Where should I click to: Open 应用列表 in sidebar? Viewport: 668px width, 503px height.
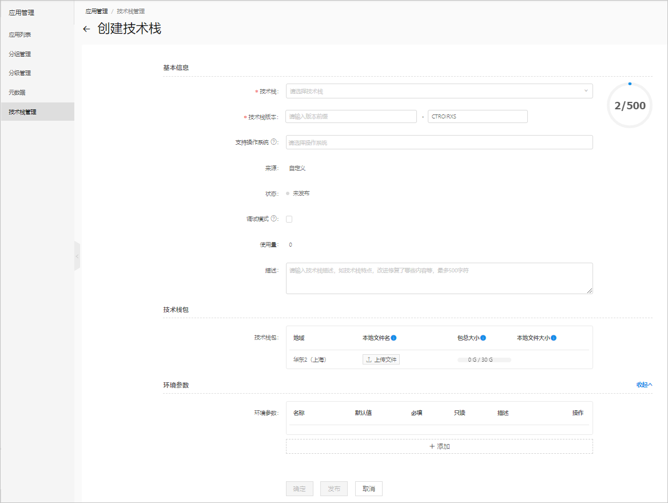(20, 34)
